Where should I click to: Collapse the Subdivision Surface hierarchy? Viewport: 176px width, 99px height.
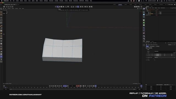146,10
